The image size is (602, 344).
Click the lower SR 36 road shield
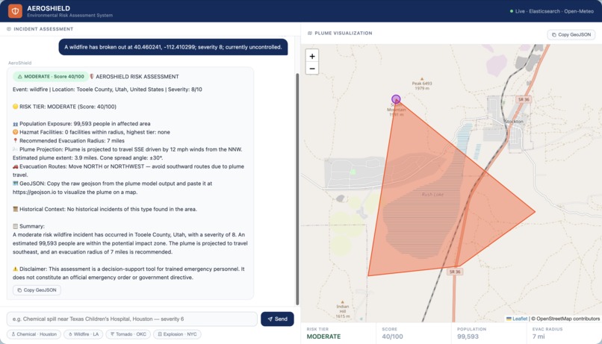[455, 272]
